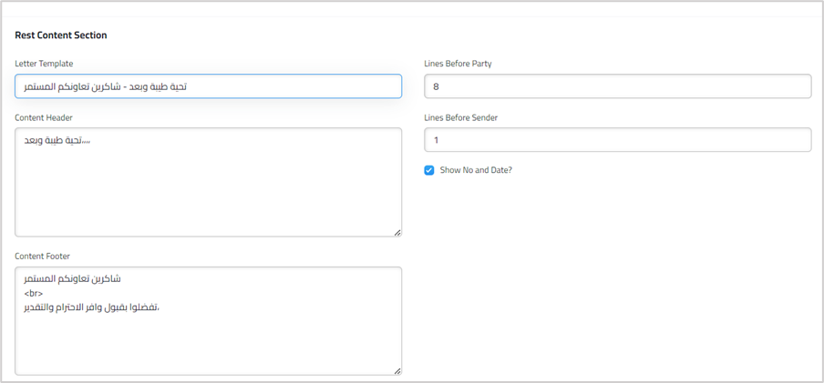Grab the Content Header resize handle

pyautogui.click(x=397, y=233)
